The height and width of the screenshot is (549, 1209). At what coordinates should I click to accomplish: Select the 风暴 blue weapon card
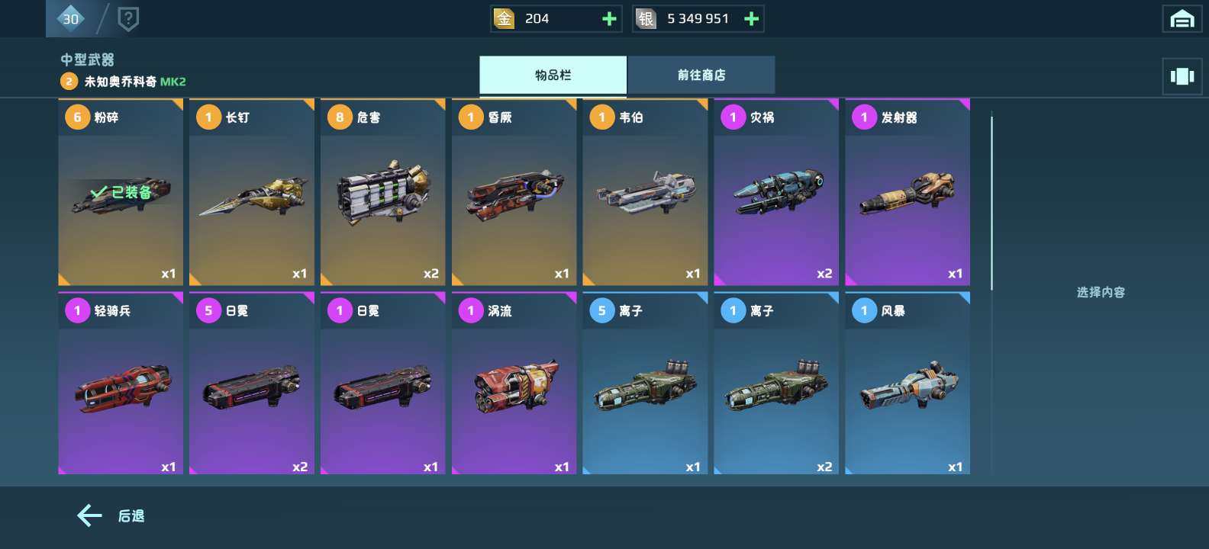[908, 384]
